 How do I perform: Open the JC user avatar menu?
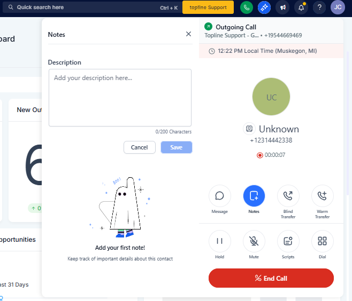(x=338, y=7)
